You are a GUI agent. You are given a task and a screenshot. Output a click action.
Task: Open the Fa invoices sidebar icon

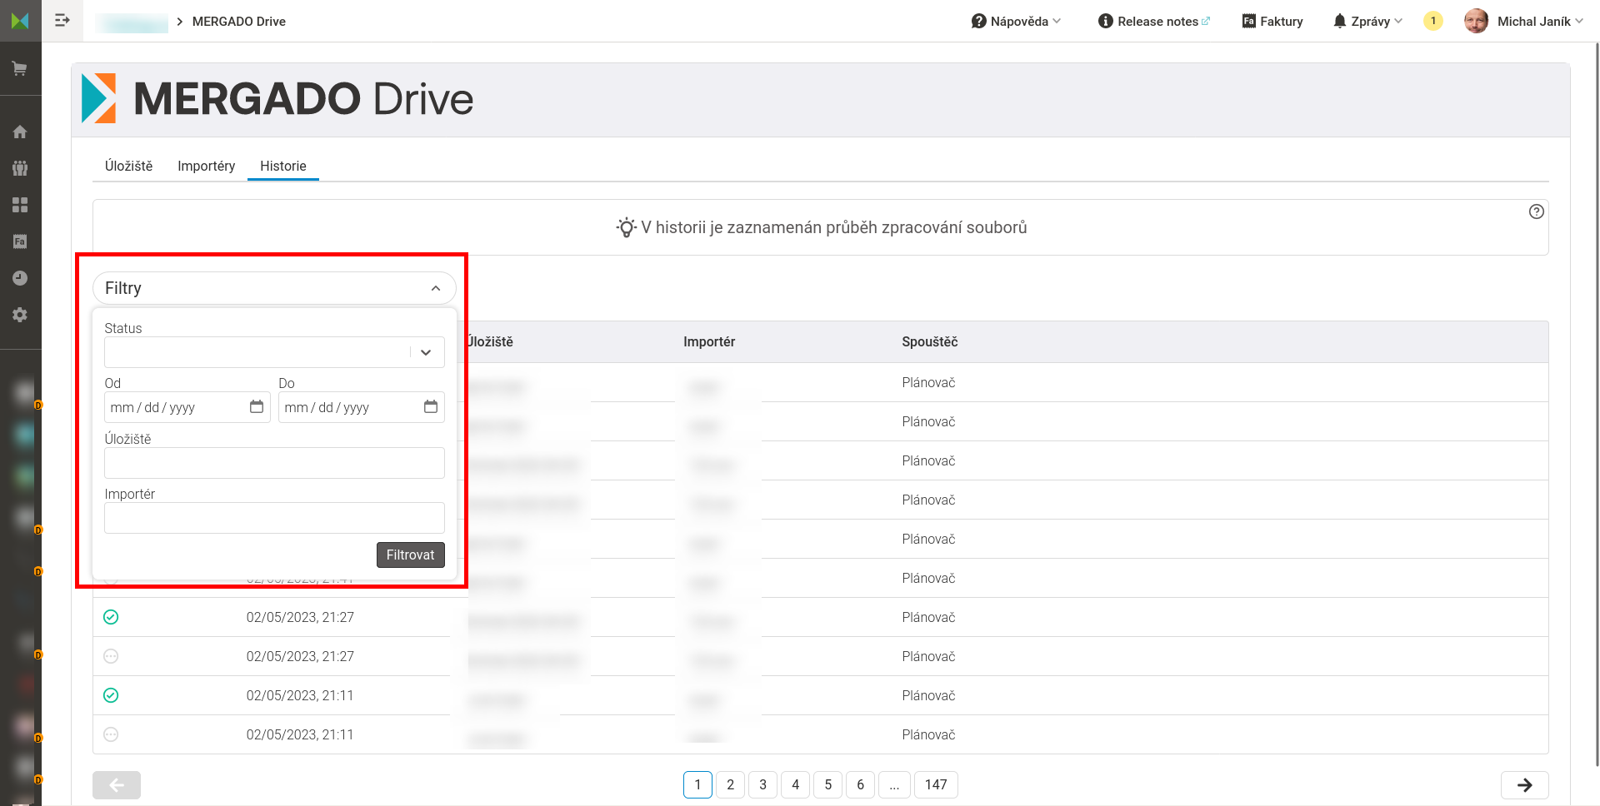tap(20, 241)
